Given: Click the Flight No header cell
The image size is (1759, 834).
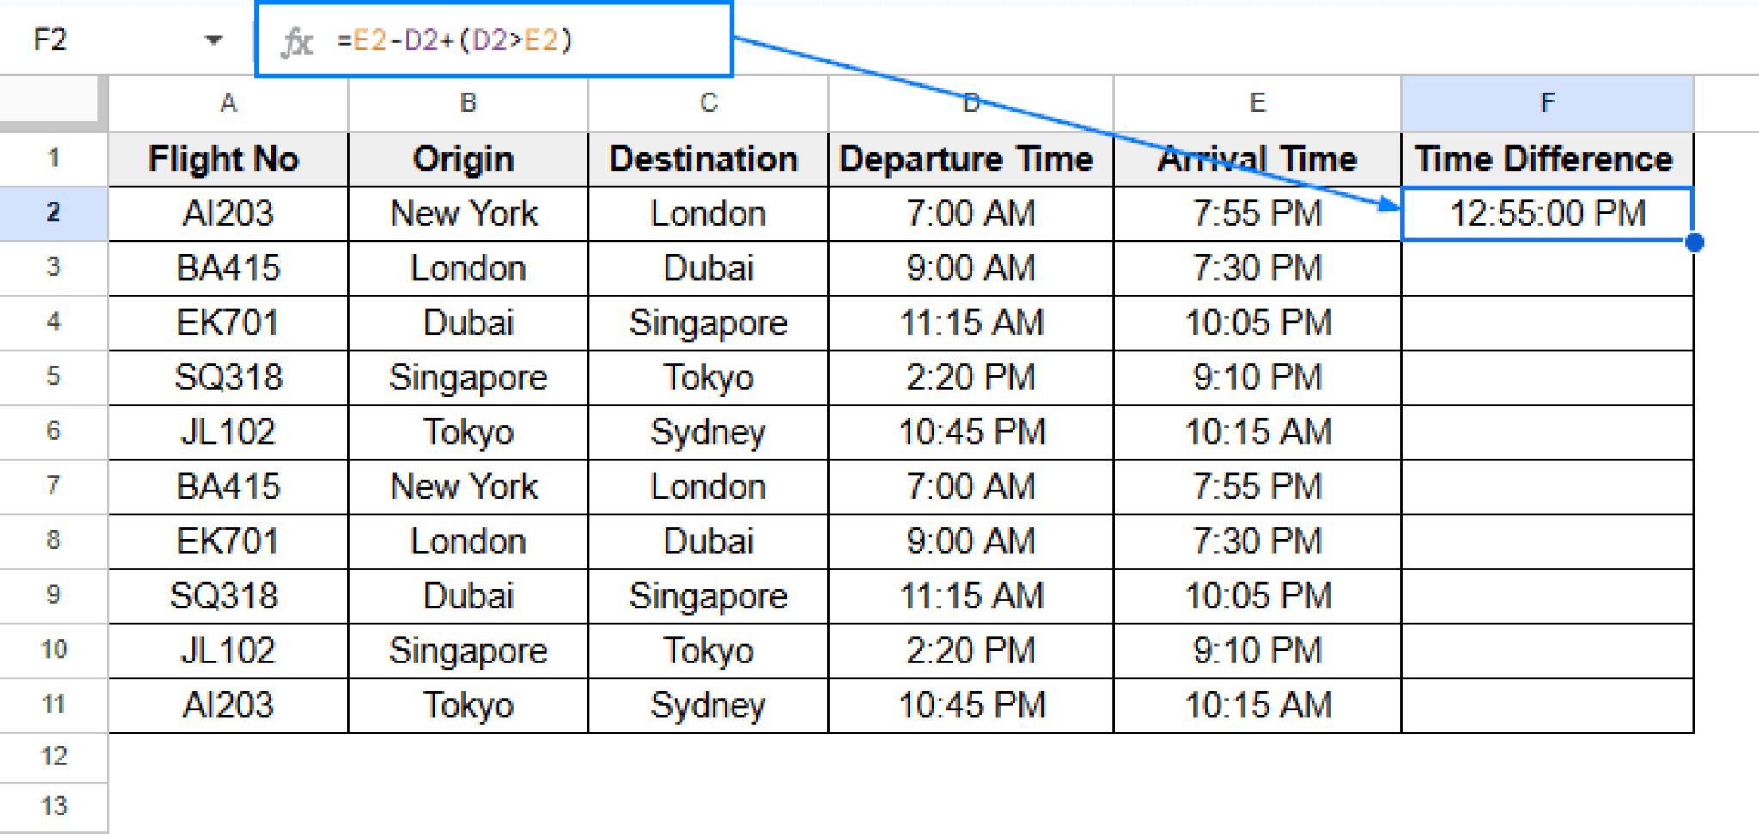Looking at the screenshot, I should pos(227,159).
